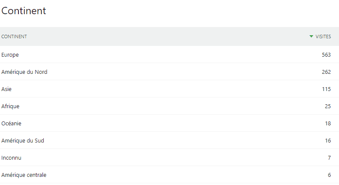The height and width of the screenshot is (185, 339).
Task: Select the Europe row label
Action: coord(10,55)
